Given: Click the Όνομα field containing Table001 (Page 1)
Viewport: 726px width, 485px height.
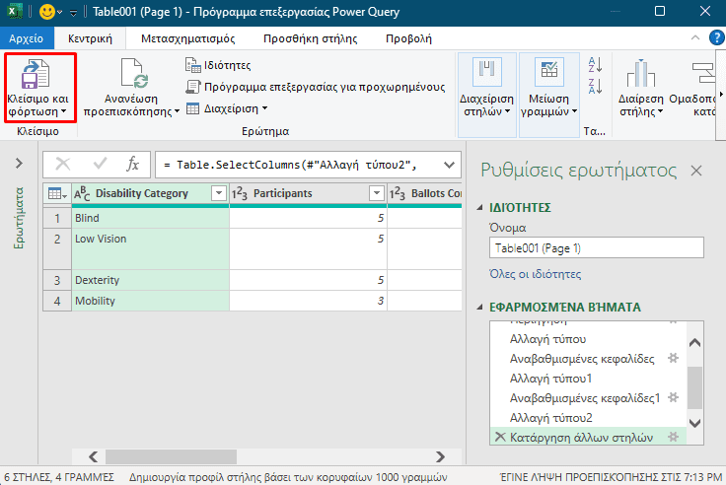Looking at the screenshot, I should coord(597,247).
